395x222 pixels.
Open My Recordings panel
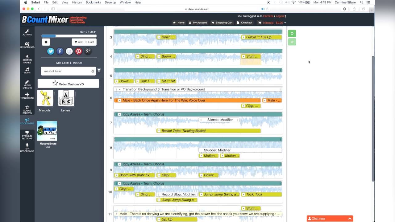click(27, 148)
